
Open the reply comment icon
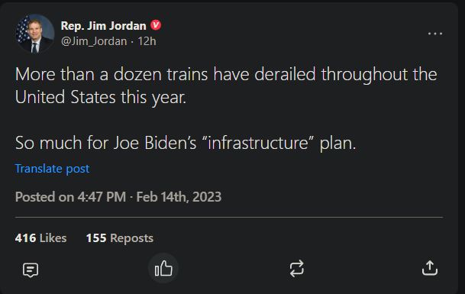tap(31, 270)
